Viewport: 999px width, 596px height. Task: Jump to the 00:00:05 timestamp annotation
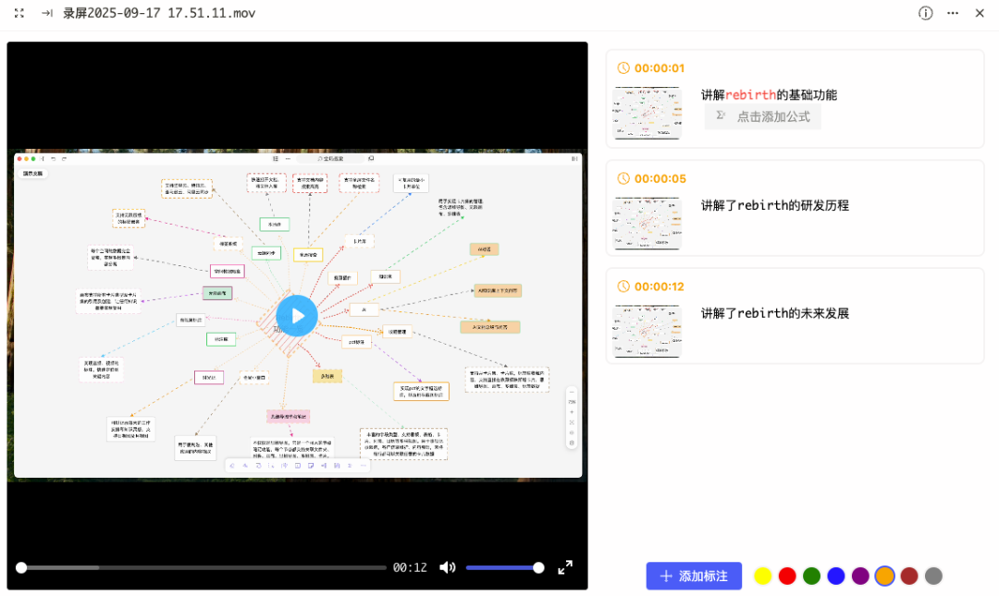click(x=659, y=178)
